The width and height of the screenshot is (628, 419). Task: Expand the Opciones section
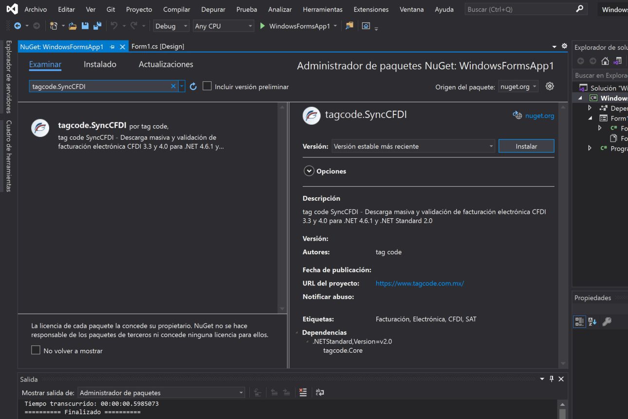pos(309,171)
